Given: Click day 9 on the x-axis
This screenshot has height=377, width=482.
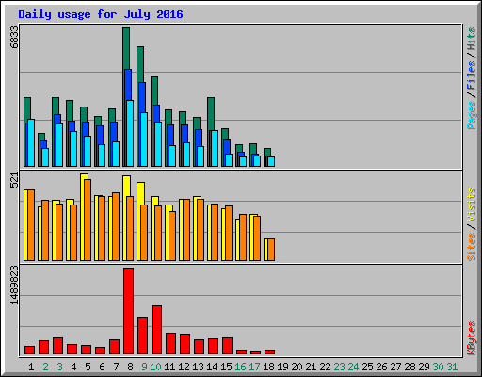Looking at the screenshot, I should coord(144,367).
